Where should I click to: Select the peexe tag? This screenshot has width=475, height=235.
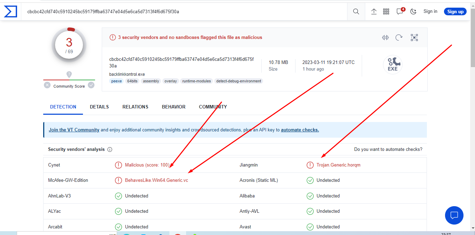pos(116,81)
